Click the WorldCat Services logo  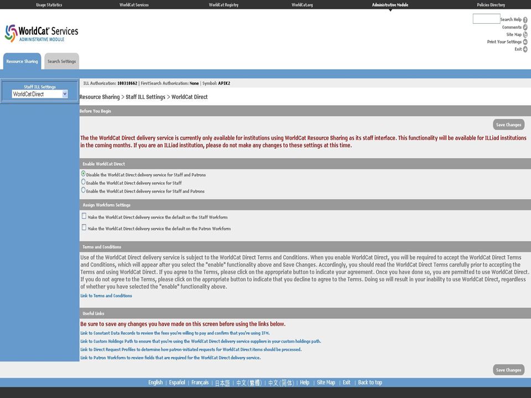click(41, 33)
